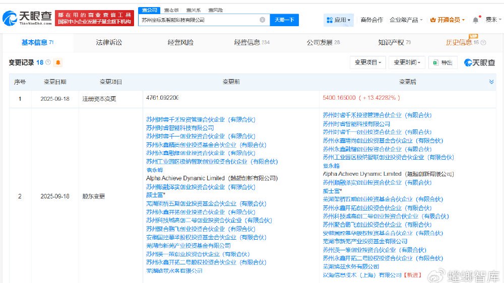Click the 天眼一下 search button
The width and height of the screenshot is (504, 283).
click(284, 20)
